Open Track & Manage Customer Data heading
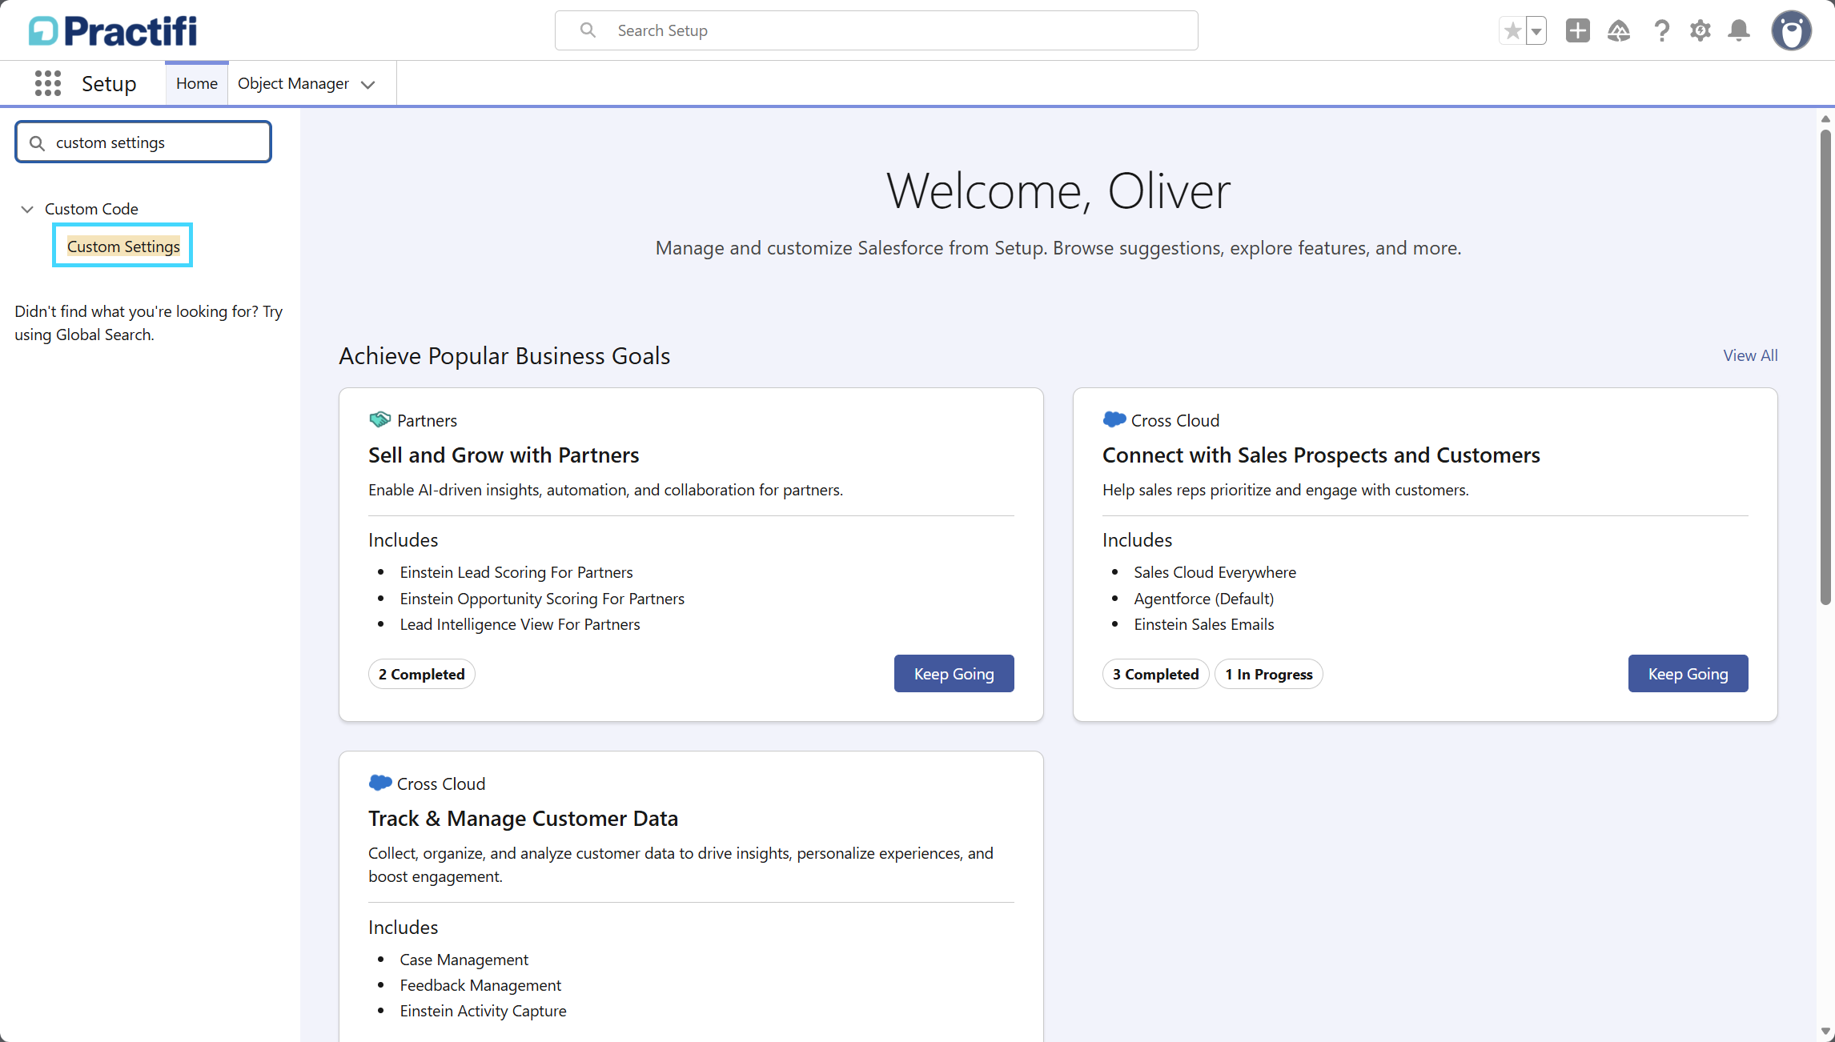 523,818
